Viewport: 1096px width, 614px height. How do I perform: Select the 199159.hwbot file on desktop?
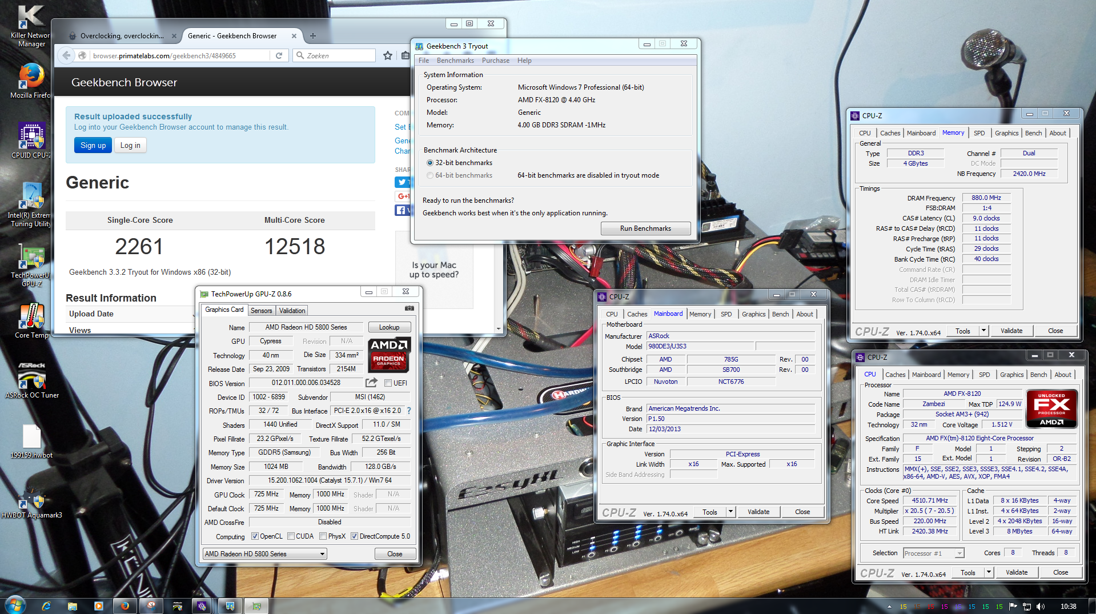coord(31,441)
